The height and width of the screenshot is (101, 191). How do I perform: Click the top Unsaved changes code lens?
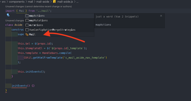point(38,7)
